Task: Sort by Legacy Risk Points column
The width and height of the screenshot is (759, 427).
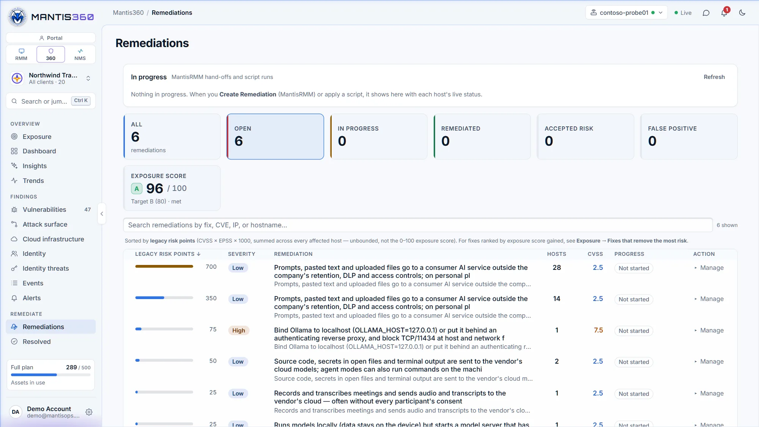Action: point(168,254)
